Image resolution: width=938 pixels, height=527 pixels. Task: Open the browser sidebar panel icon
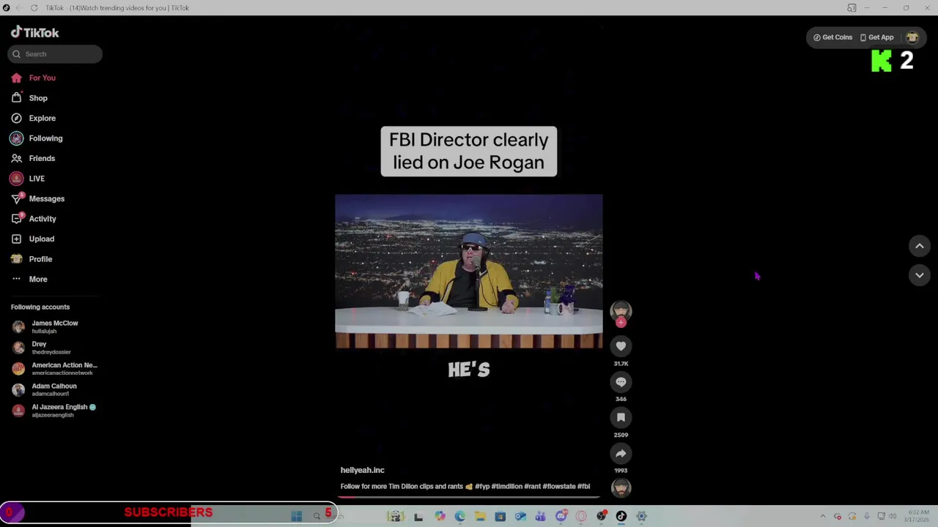coord(852,8)
